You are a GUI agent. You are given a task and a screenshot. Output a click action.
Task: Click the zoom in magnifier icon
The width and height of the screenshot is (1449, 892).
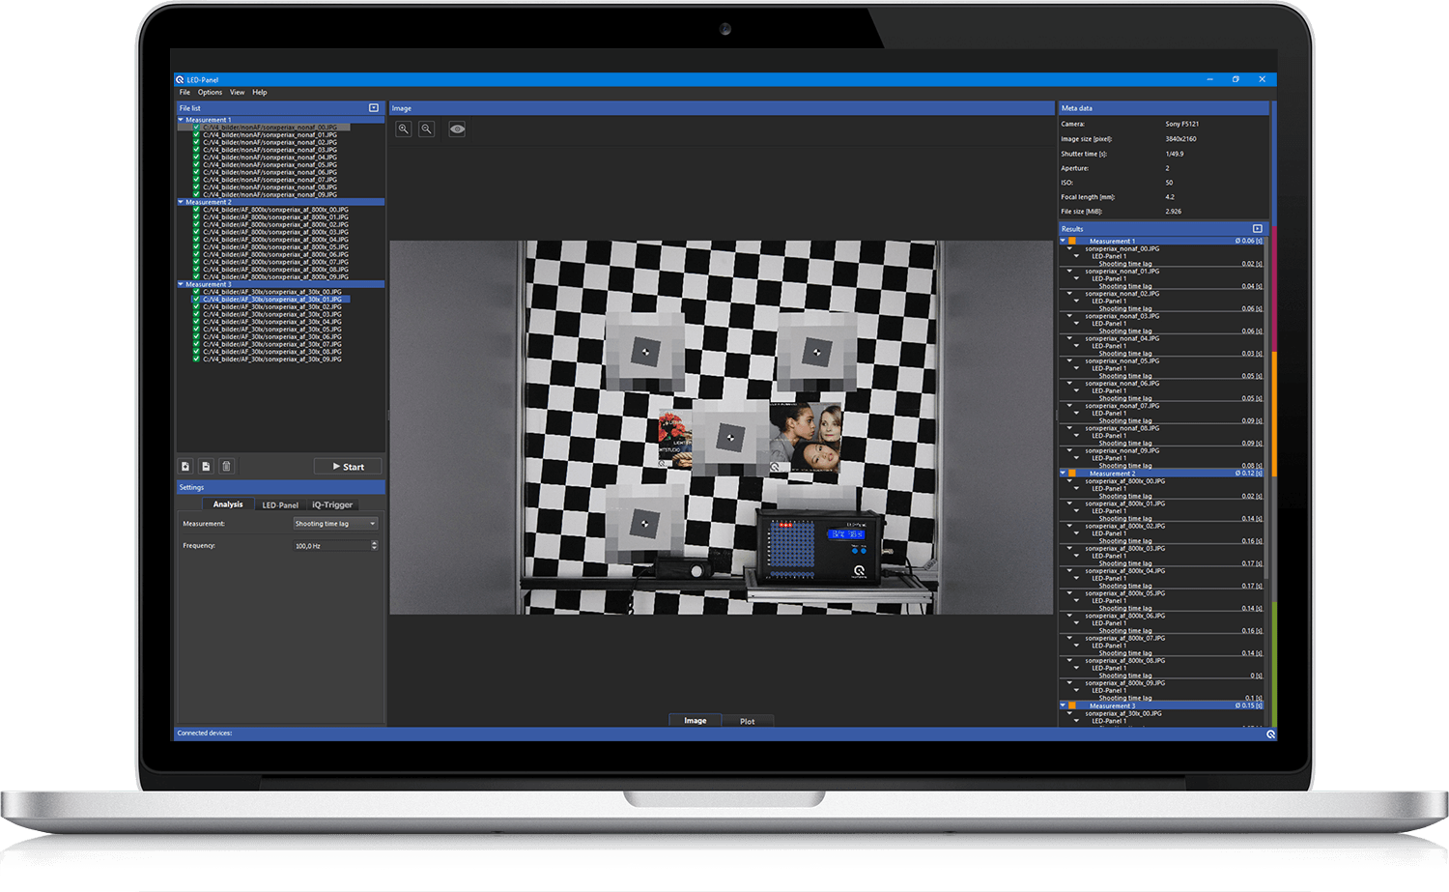404,129
